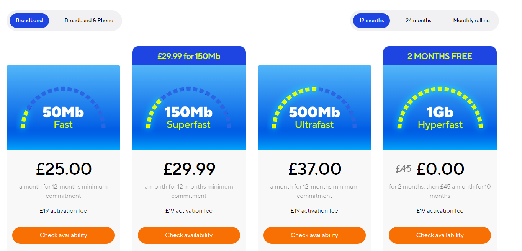Click the £29.99 for 150Mb banner

[189, 56]
